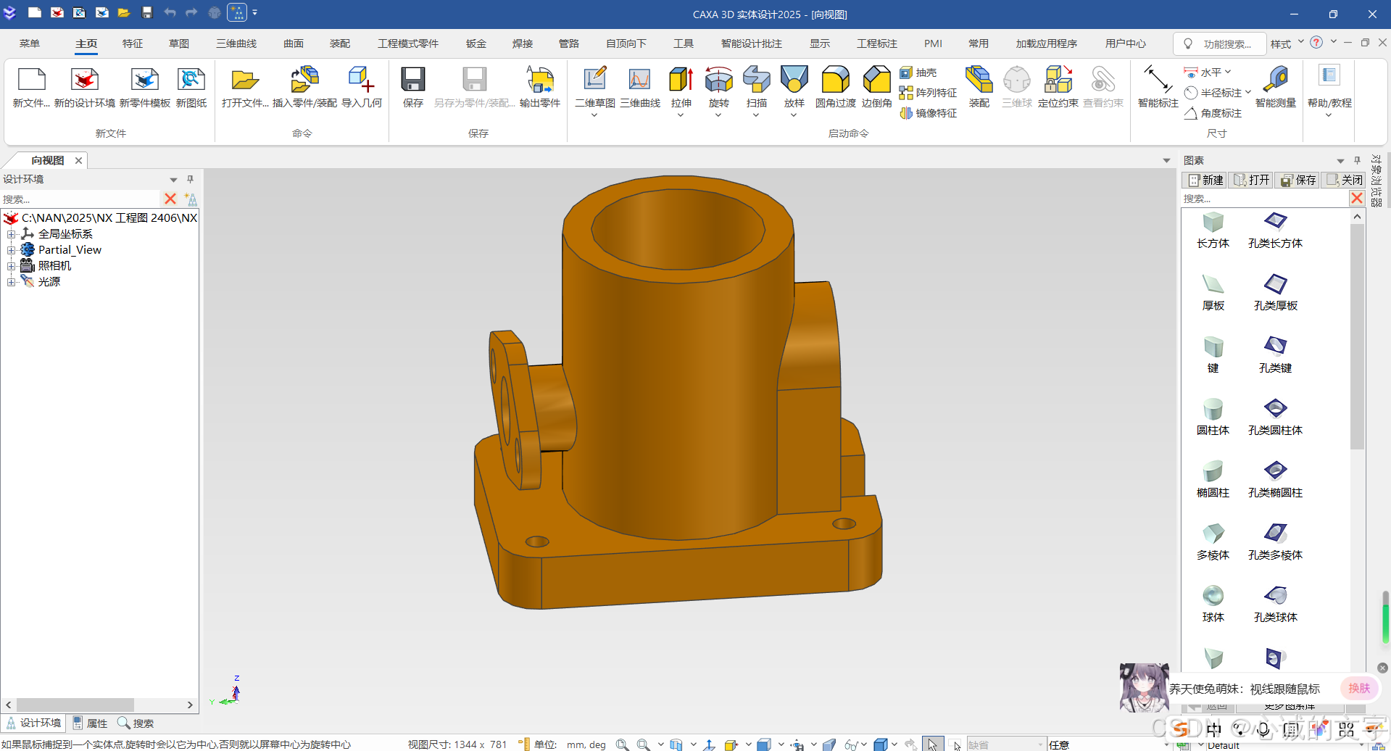Open the 菜单 menu

(x=30, y=43)
